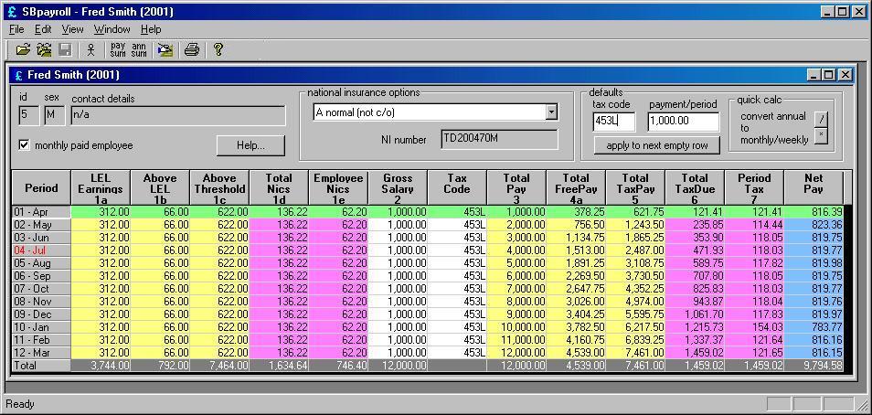
Task: Click the Tax Code column header
Action: point(457,188)
